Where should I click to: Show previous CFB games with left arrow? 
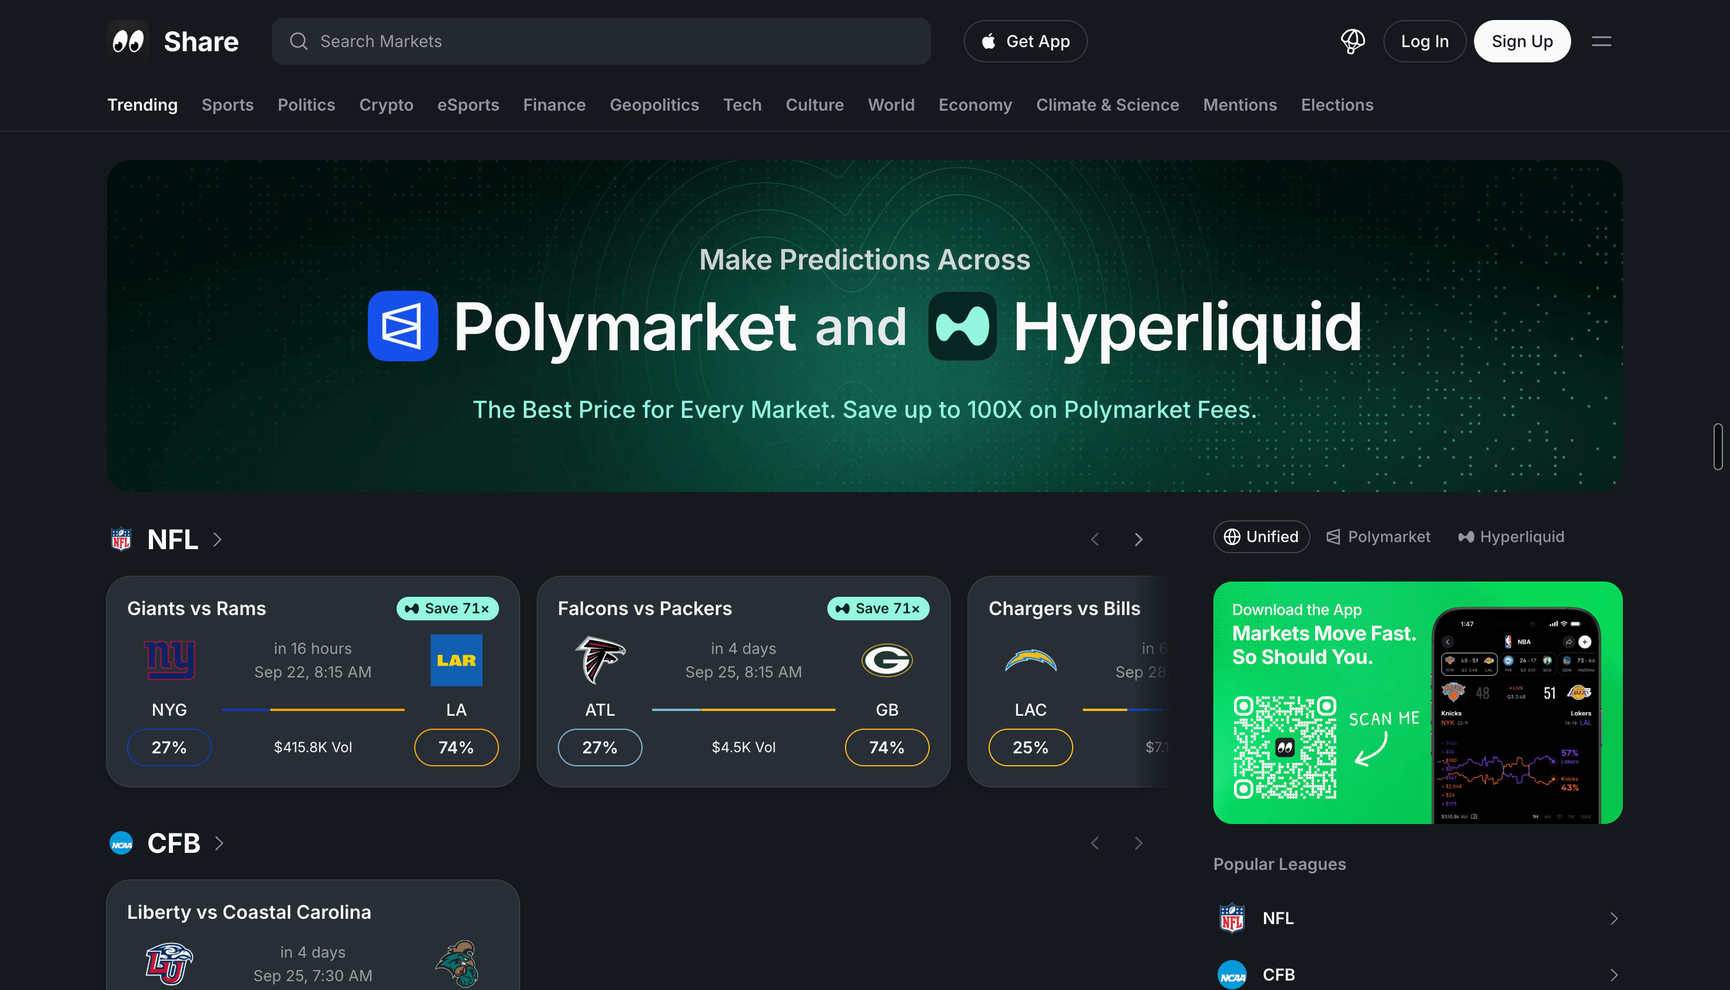(1094, 843)
